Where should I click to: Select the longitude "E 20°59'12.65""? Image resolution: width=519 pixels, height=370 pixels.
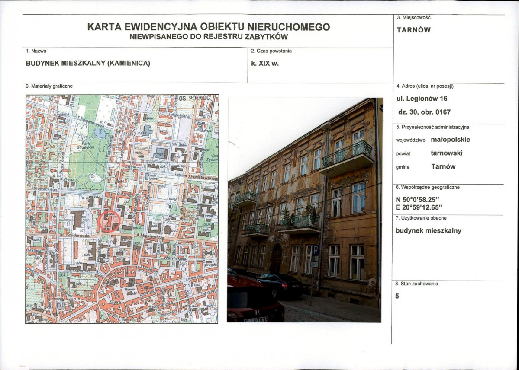[x=419, y=207]
